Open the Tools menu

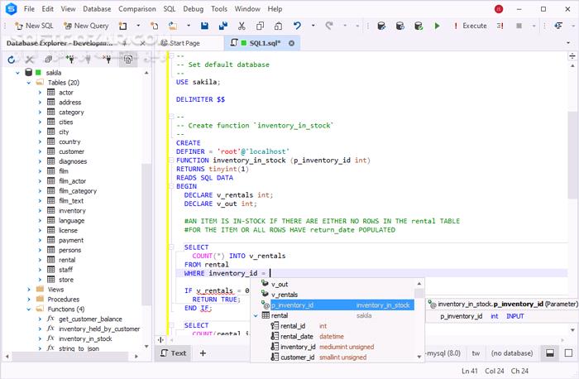pyautogui.click(x=219, y=9)
